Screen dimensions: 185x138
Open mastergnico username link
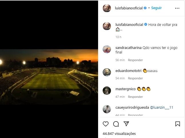pos(125,89)
